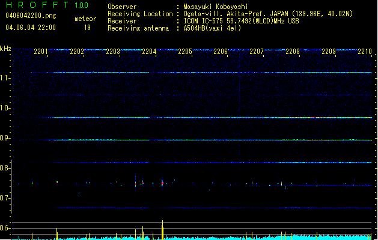Viewport: 378px width, 240px height.
Task: Click the 0.9 kHz axis label
Action: click(5, 138)
